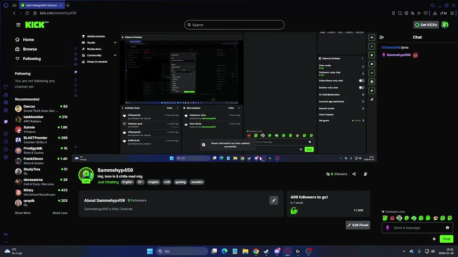Insert the monkey face emote in chat
The height and width of the screenshot is (257, 458).
435,218
